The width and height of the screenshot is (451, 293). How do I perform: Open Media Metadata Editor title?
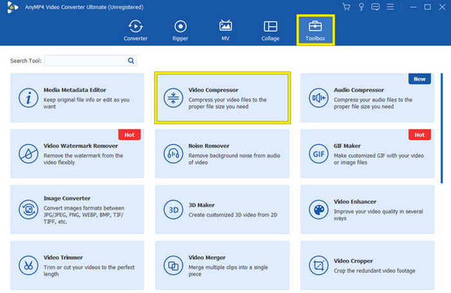pyautogui.click(x=75, y=90)
